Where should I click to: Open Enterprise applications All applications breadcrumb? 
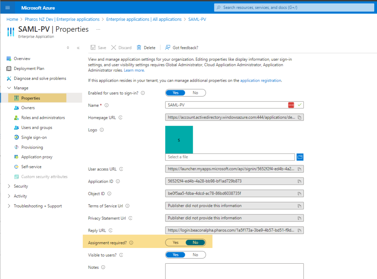point(144,19)
